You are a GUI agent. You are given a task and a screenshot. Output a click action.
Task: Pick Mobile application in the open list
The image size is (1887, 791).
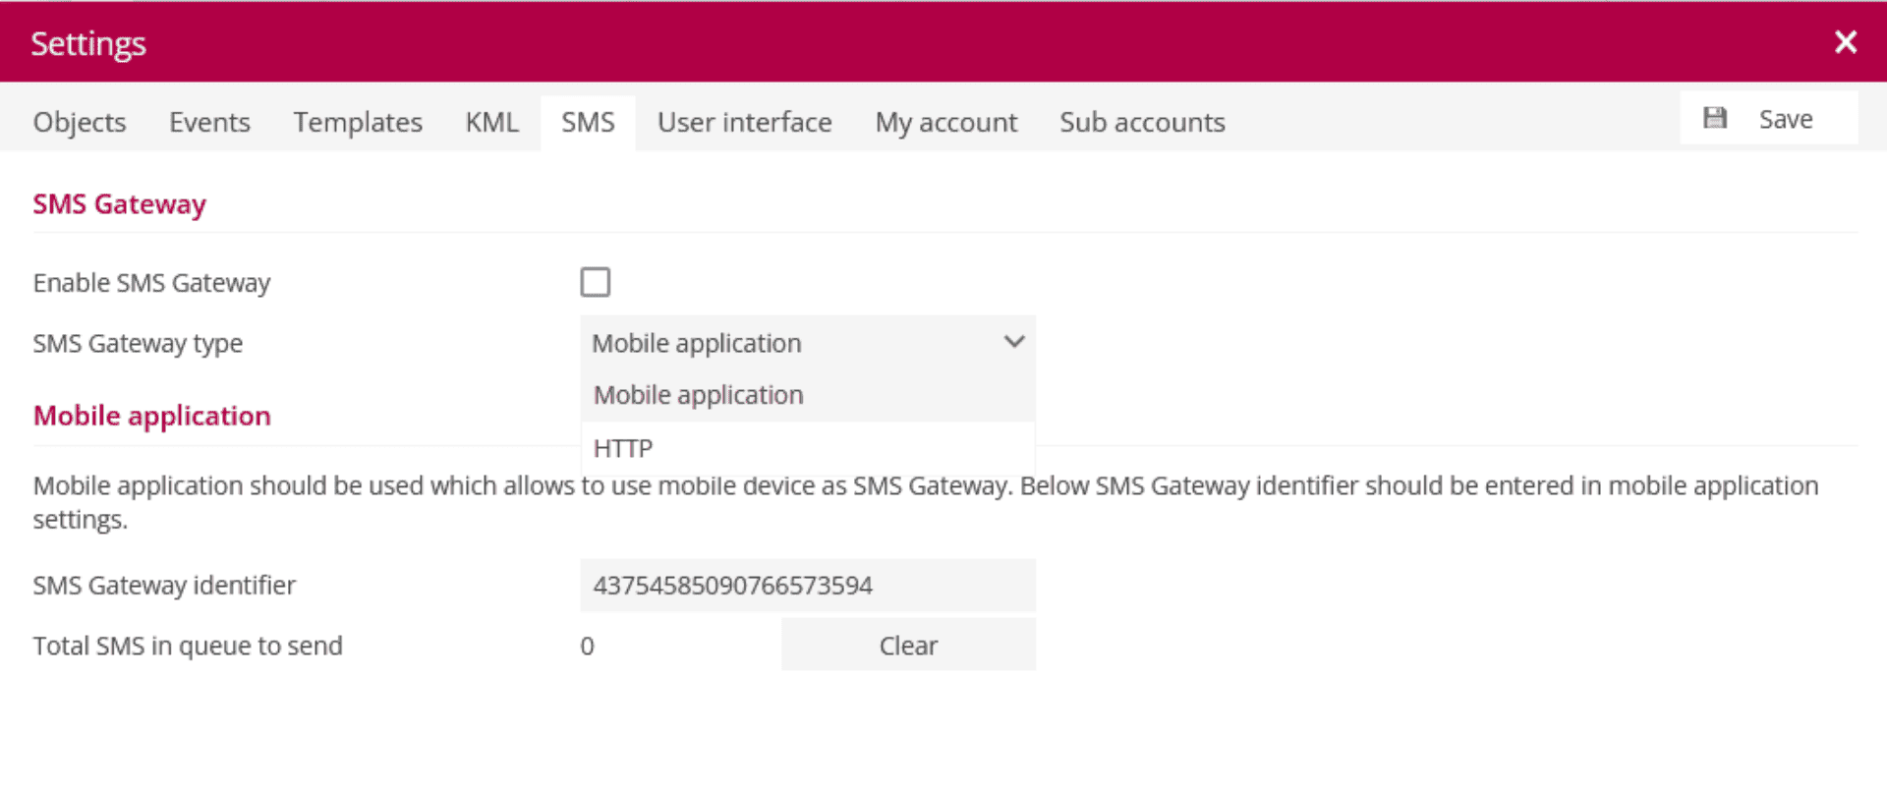pos(699,395)
